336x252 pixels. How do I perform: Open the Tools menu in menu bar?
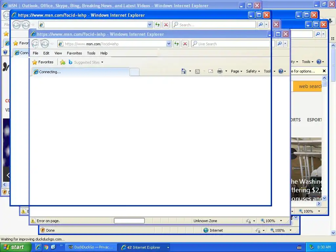click(91, 53)
